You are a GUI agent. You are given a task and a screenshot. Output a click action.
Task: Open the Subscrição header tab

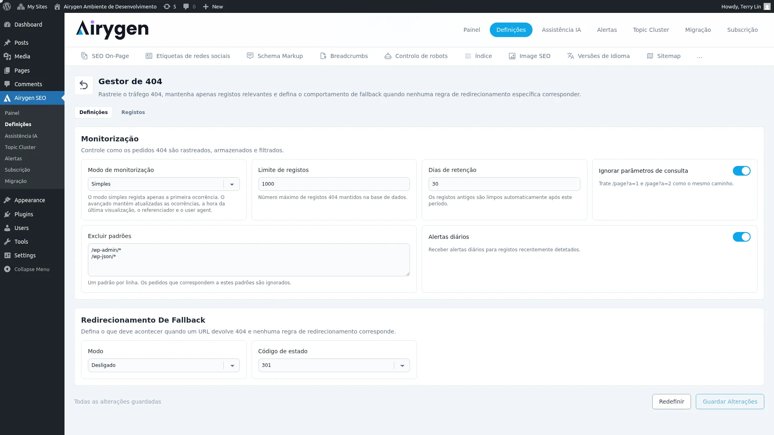point(742,30)
